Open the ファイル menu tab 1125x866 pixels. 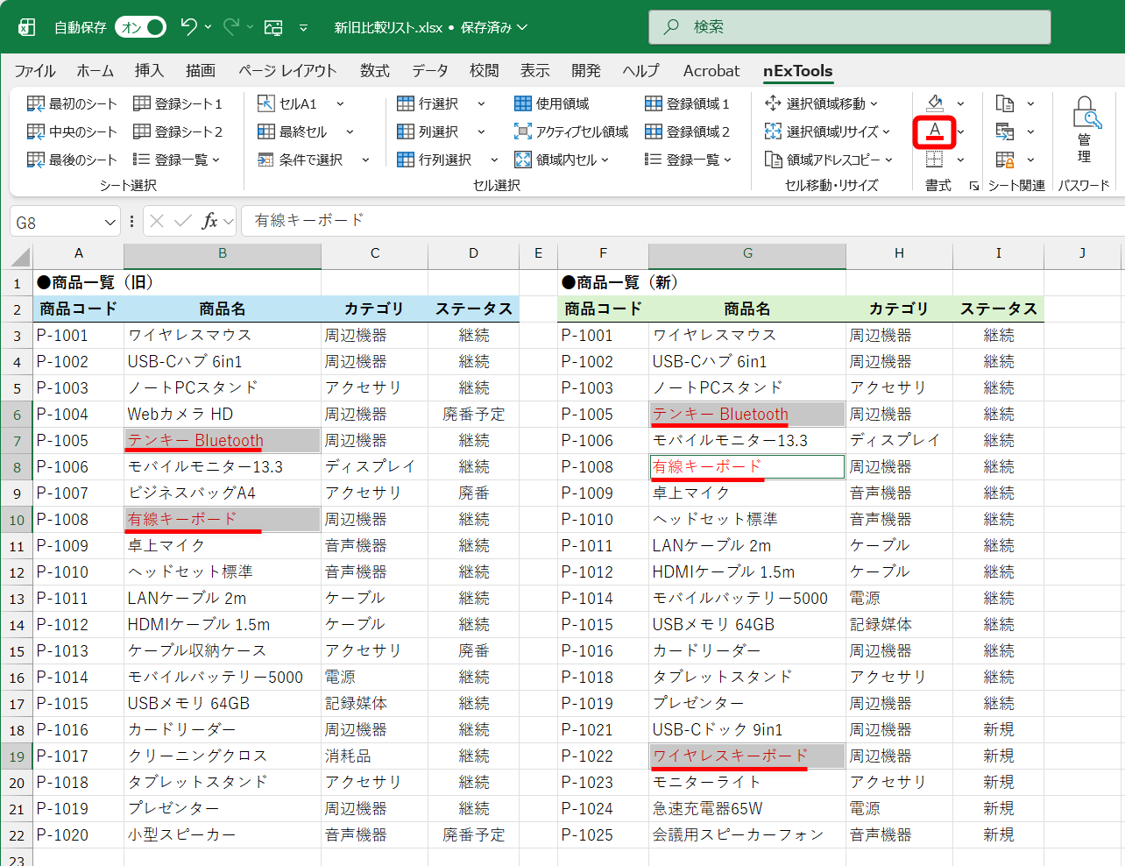[35, 71]
